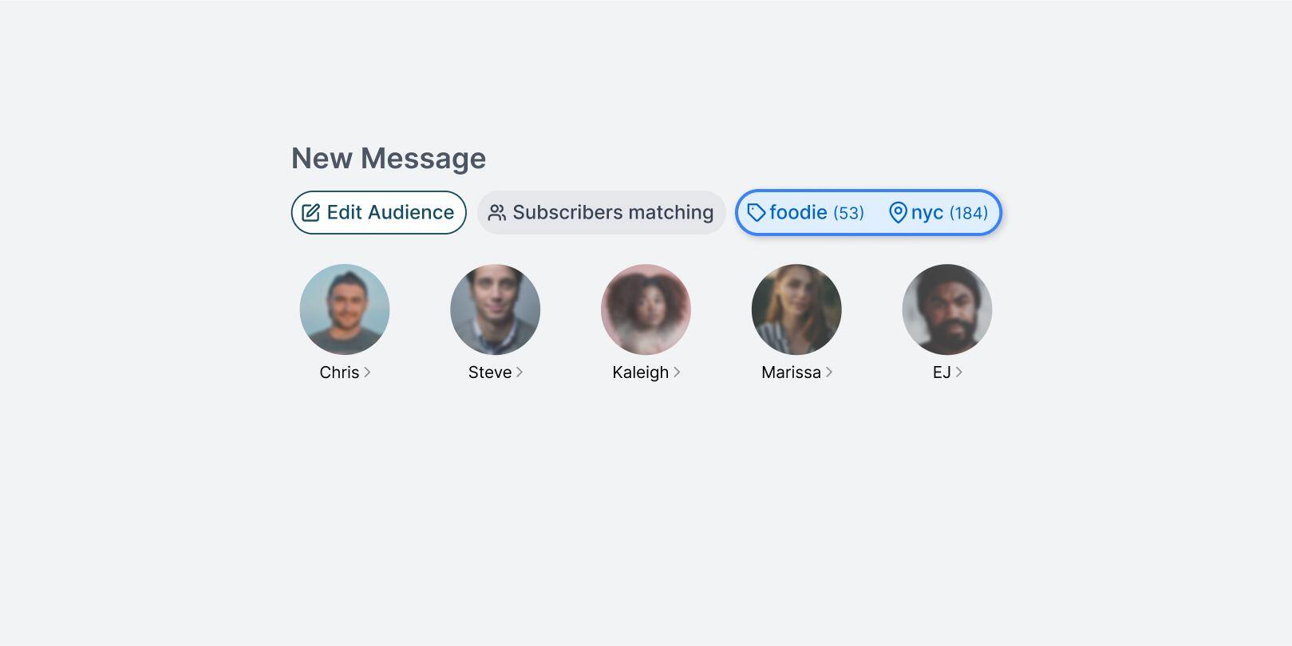Expand EJ's subscriber entry
The image size is (1292, 646).
(x=959, y=372)
